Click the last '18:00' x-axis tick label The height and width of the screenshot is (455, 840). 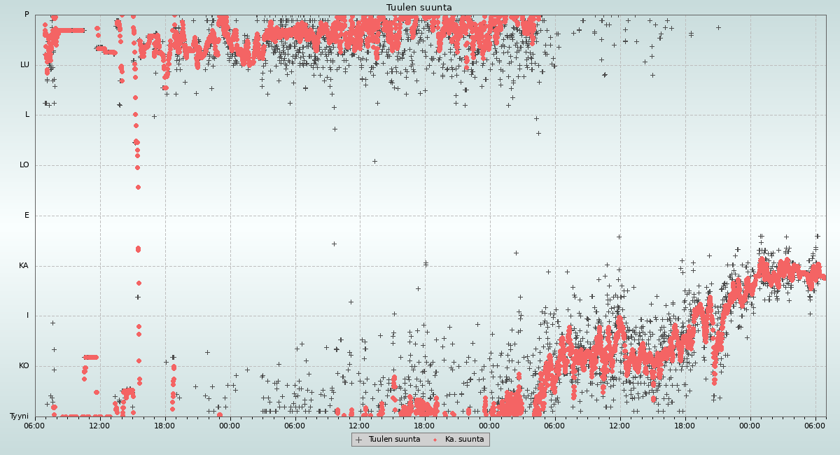tap(685, 426)
